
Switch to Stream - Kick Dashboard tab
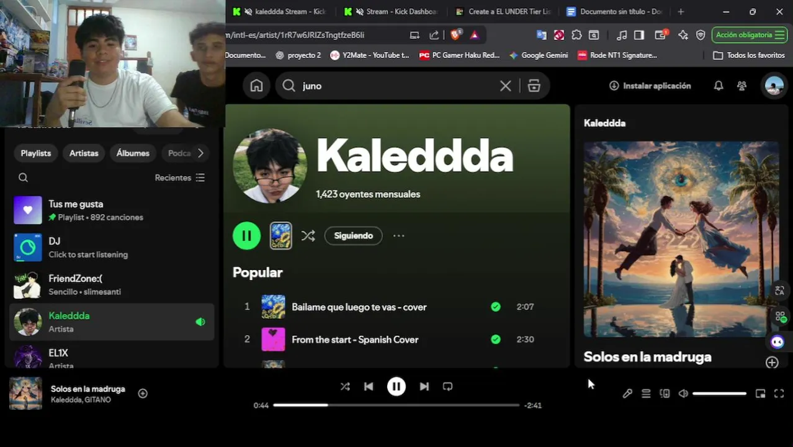click(x=392, y=12)
